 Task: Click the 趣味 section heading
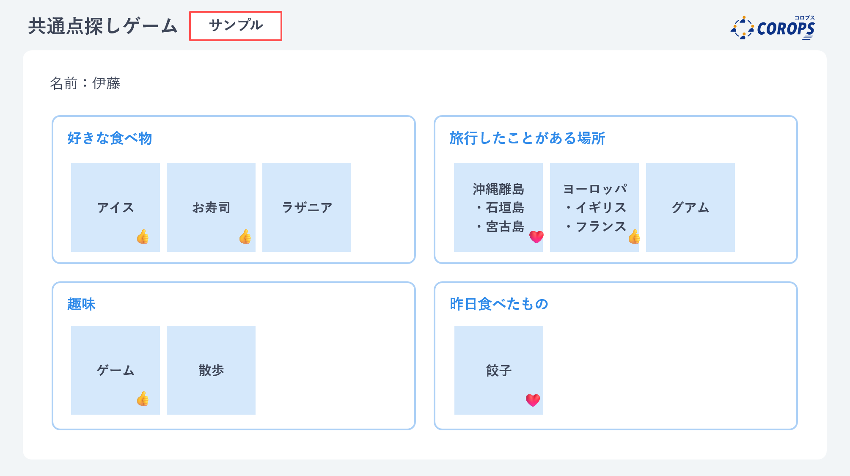click(82, 304)
